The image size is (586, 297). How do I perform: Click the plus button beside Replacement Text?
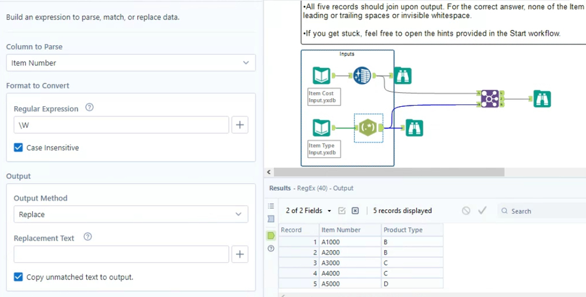(x=240, y=254)
